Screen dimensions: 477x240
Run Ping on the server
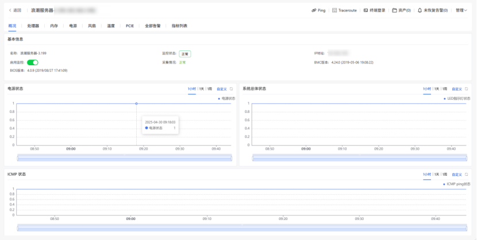318,10
